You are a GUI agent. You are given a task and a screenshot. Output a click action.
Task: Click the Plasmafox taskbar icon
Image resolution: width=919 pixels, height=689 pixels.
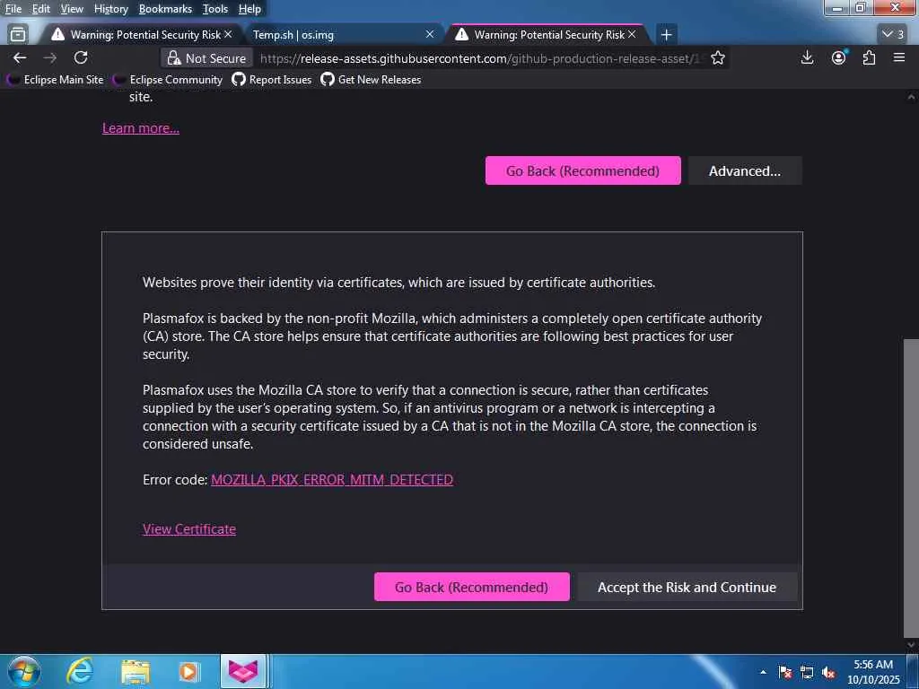pos(243,671)
